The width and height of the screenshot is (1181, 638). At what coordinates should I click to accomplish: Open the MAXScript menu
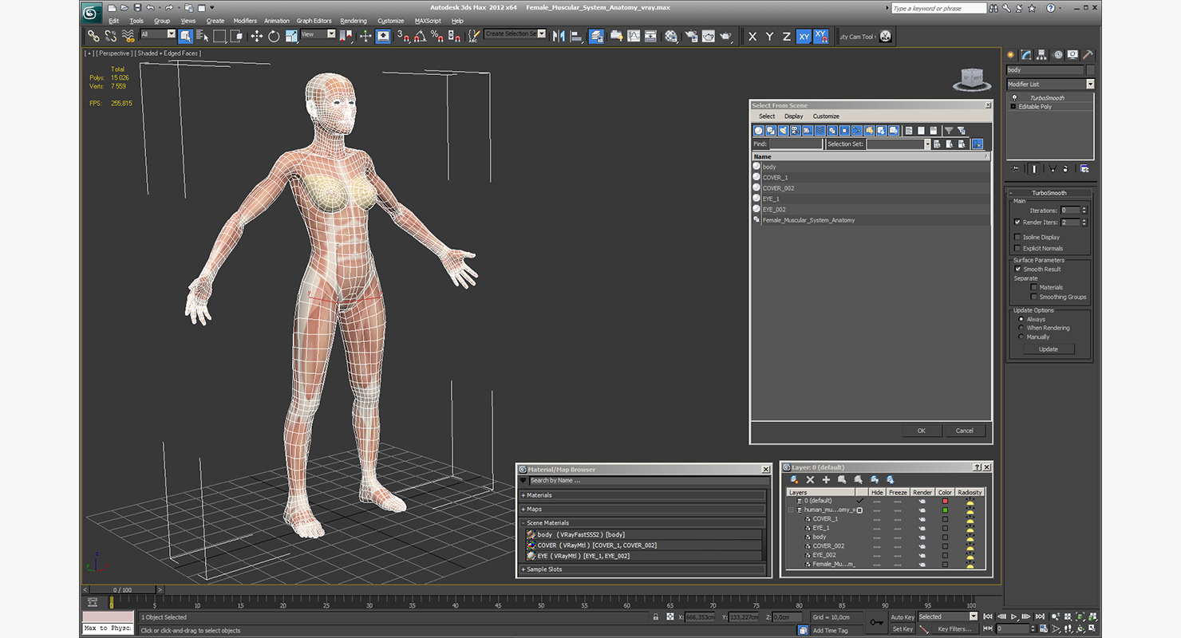coord(429,21)
